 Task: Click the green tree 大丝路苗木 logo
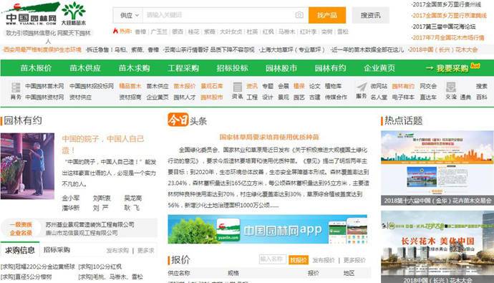coord(74,14)
